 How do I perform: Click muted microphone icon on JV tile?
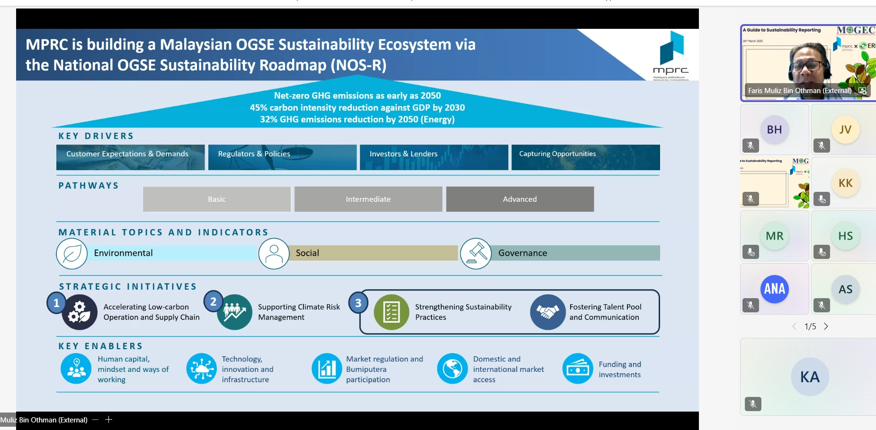click(x=822, y=146)
